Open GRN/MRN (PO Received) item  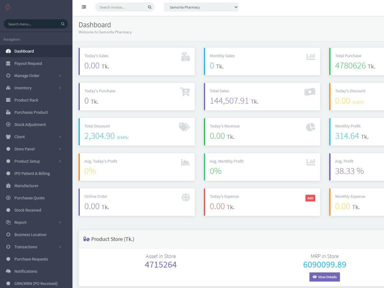click(x=36, y=283)
